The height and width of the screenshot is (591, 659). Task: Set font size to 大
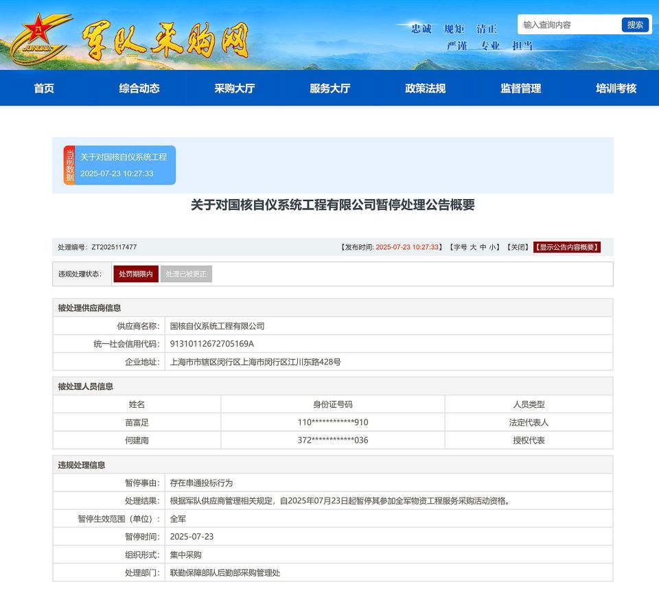point(473,247)
